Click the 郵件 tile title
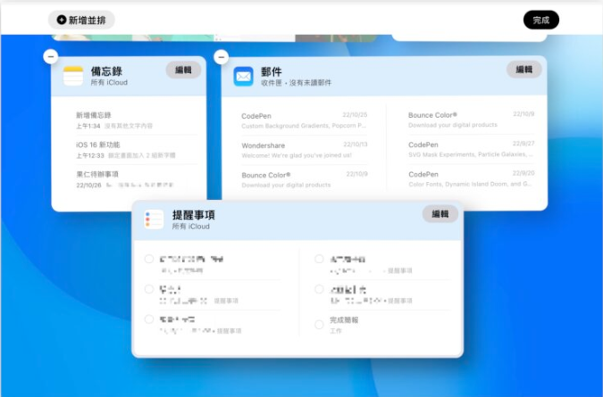 point(271,71)
